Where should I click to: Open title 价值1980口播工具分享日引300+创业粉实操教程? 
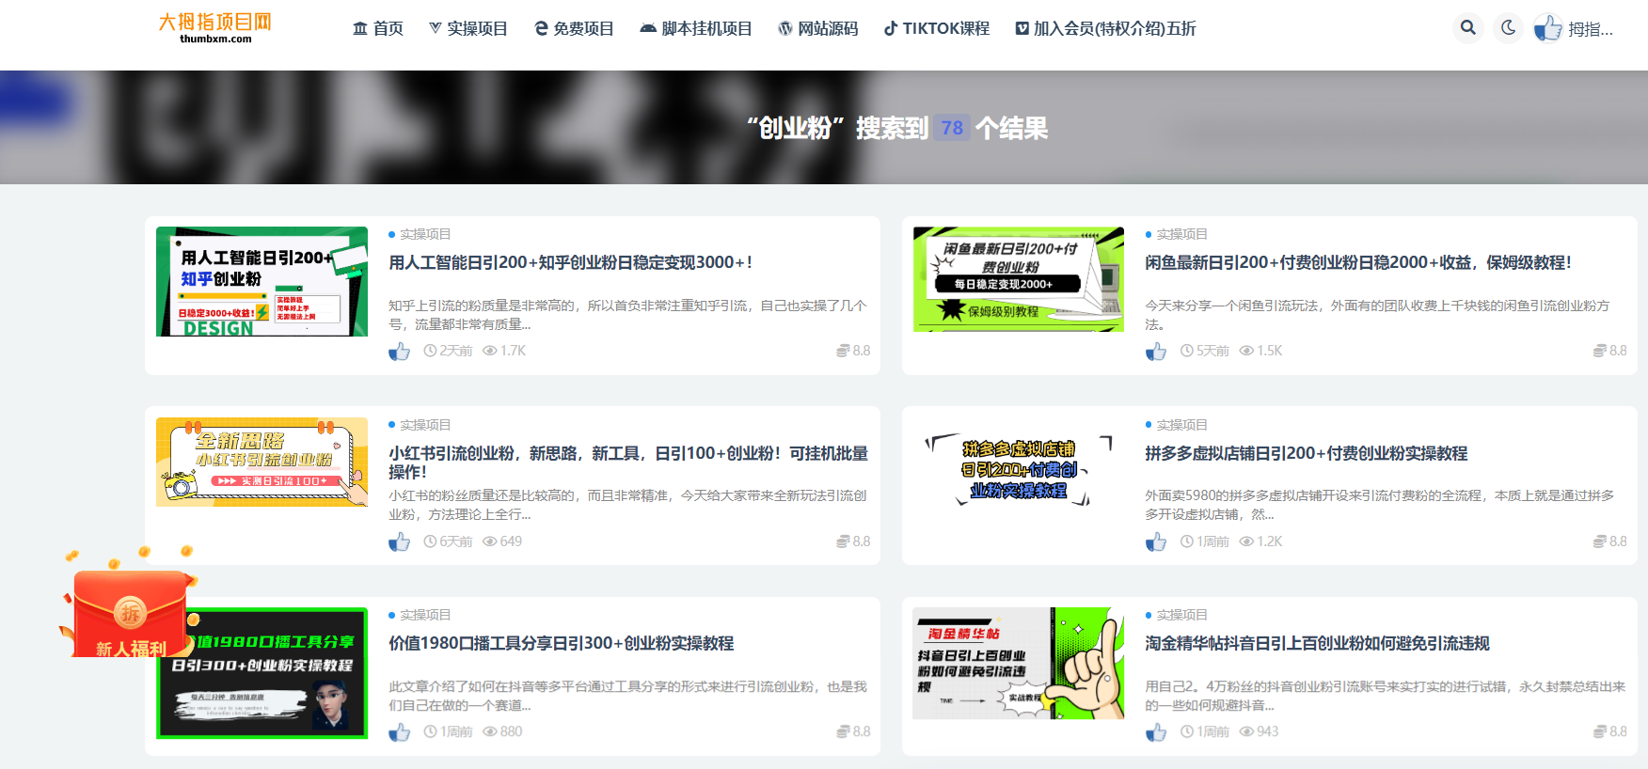coord(562,643)
